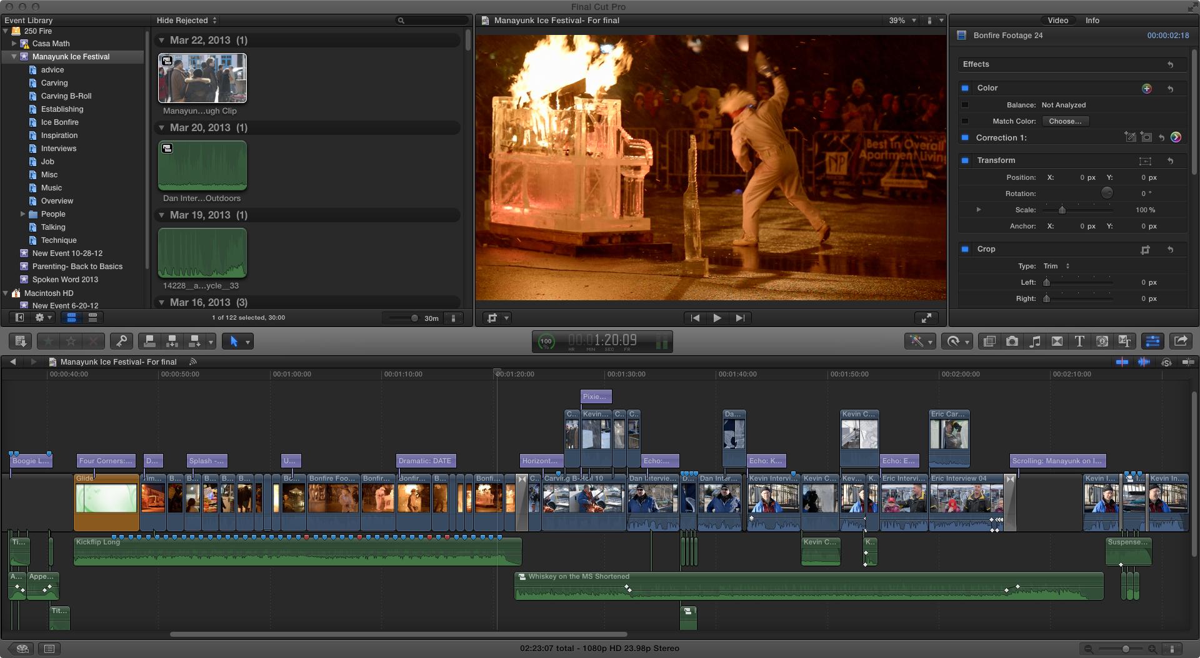Image resolution: width=1200 pixels, height=658 pixels.
Task: Append selected clip to the storyline
Action: click(x=195, y=341)
